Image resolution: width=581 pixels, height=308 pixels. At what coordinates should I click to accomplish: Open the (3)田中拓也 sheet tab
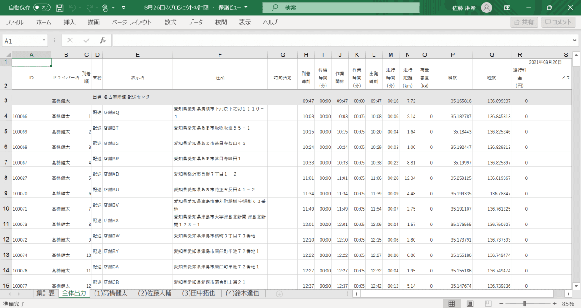click(x=198, y=293)
